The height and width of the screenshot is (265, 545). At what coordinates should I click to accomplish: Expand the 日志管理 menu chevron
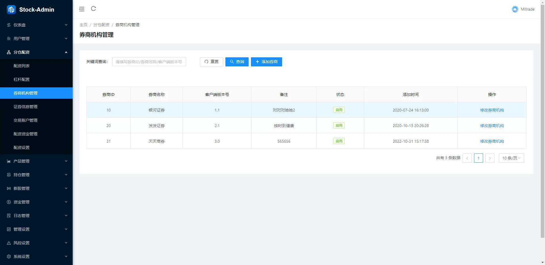pos(66,216)
